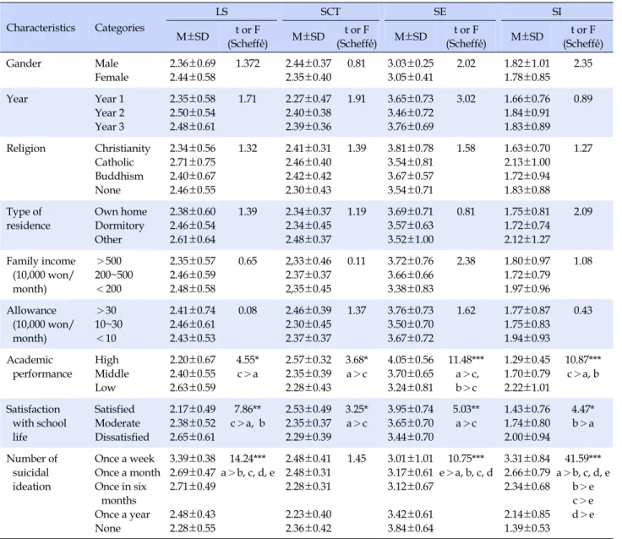
Task: Click the 'Christianity' category cell
Action: pos(123,149)
